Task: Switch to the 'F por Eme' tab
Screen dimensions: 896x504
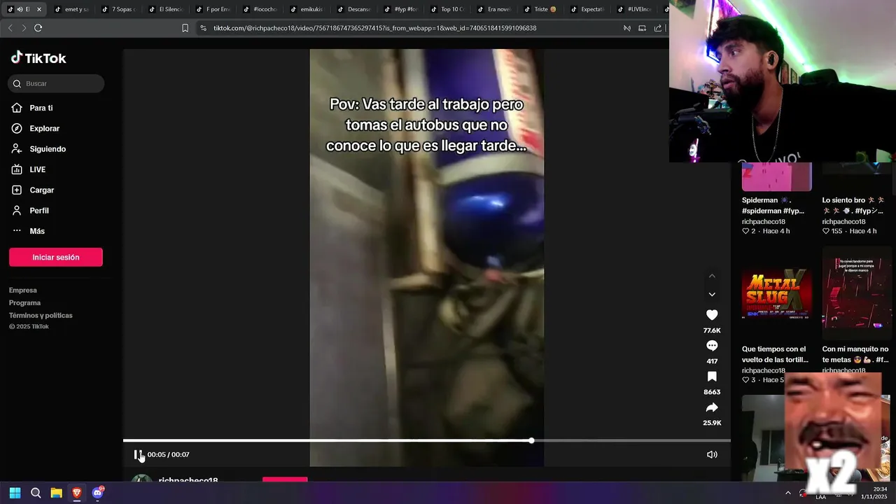Action: pos(213,9)
